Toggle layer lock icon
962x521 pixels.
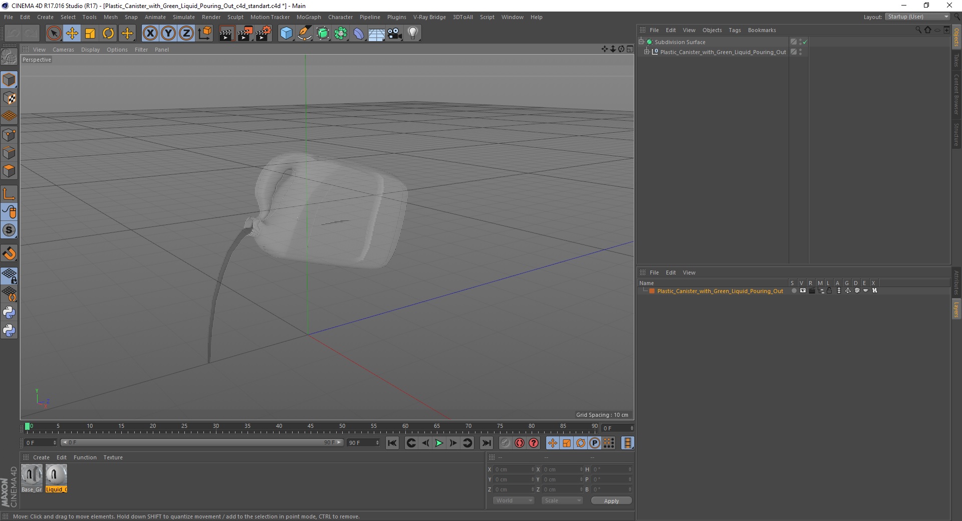click(829, 291)
